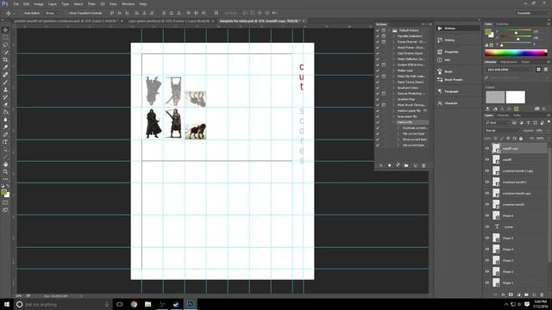Image resolution: width=552 pixels, height=310 pixels.
Task: Click the Create new set folder icon in Actions
Action: click(x=406, y=165)
